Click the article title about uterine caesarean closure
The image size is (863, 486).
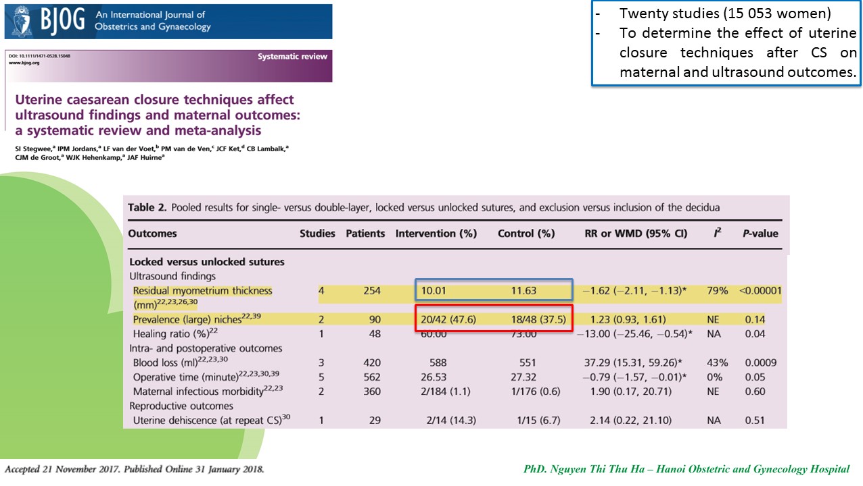pyautogui.click(x=154, y=115)
